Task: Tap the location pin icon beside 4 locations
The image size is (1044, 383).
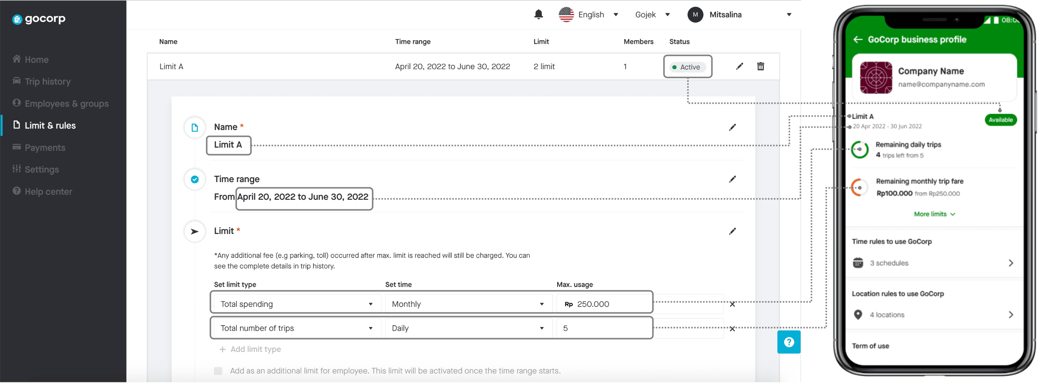Action: point(857,315)
